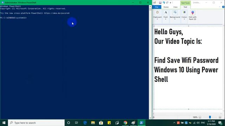Click the 'Type here to search' taskbar box
Viewport: 225px width, 126px height.
click(36, 123)
